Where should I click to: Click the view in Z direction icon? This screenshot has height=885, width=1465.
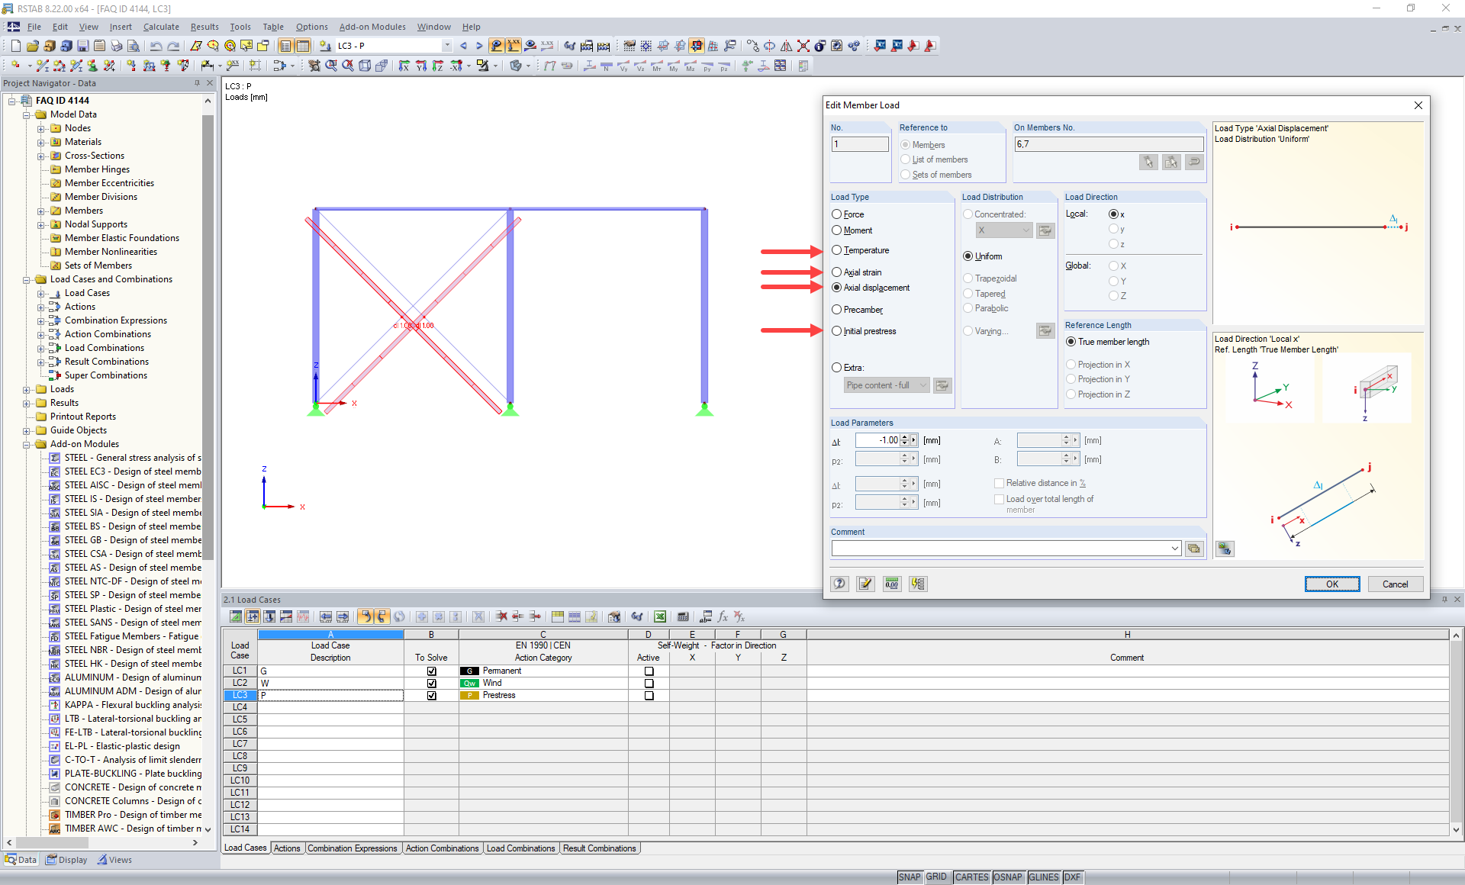[x=437, y=66]
